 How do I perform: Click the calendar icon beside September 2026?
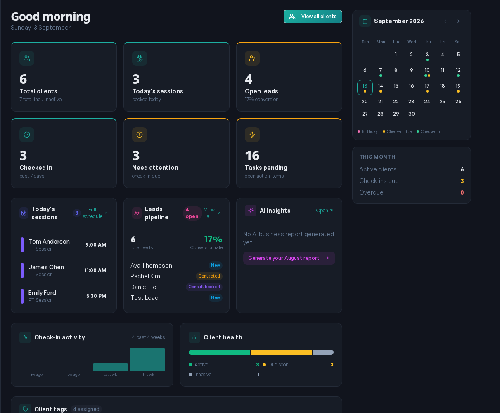click(x=365, y=21)
